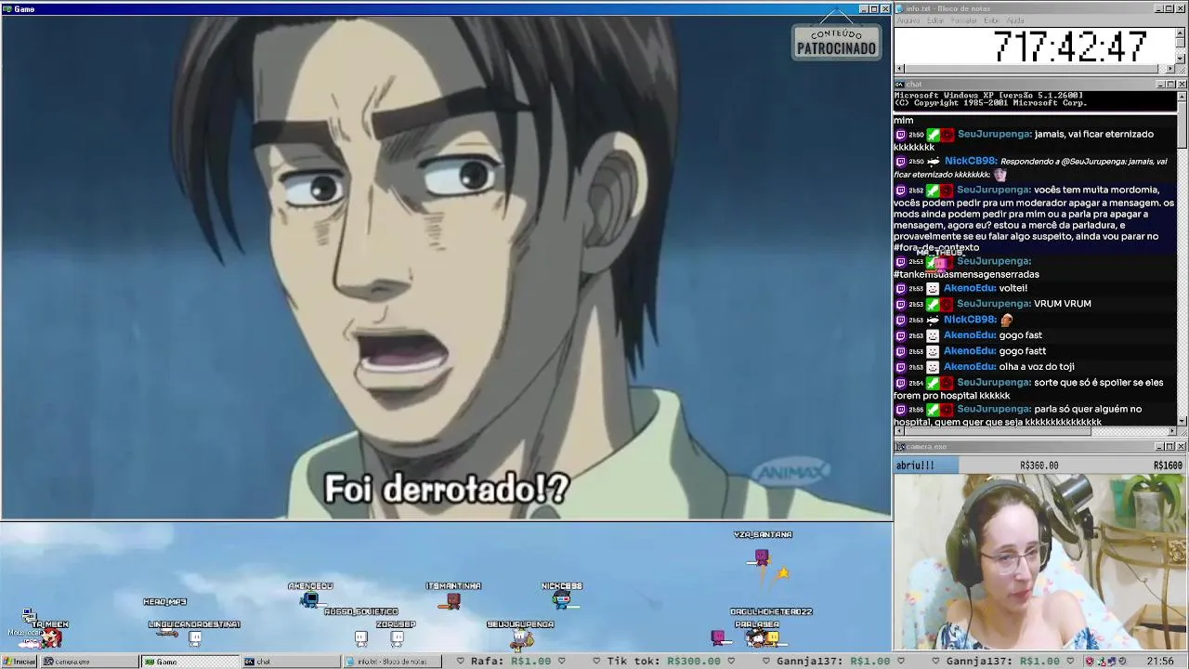The height and width of the screenshot is (669, 1189).
Task: Click the Rafa: R$1.00 donation ticker
Action: click(x=511, y=662)
